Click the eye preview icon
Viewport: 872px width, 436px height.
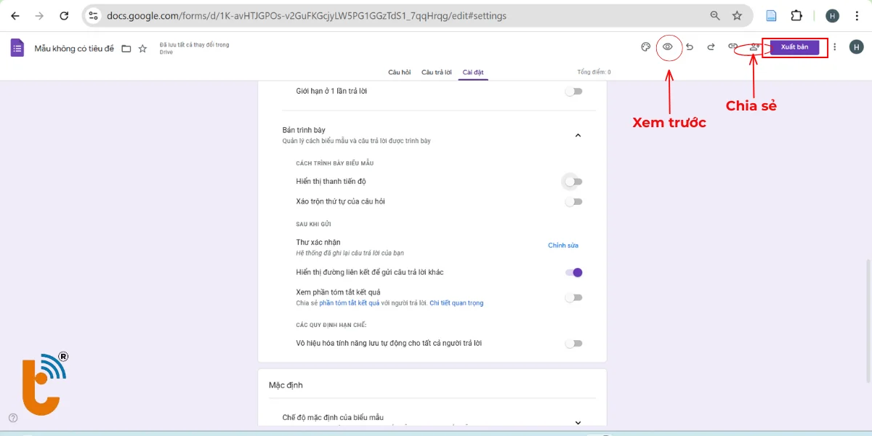[x=668, y=47]
